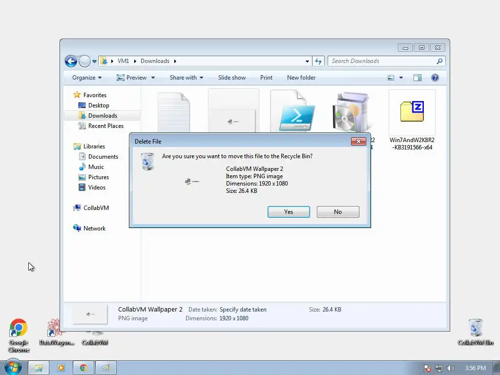Expand the arrow before the VM1 breadcrumb
Viewport: 500px width, 375px height.
(112, 61)
